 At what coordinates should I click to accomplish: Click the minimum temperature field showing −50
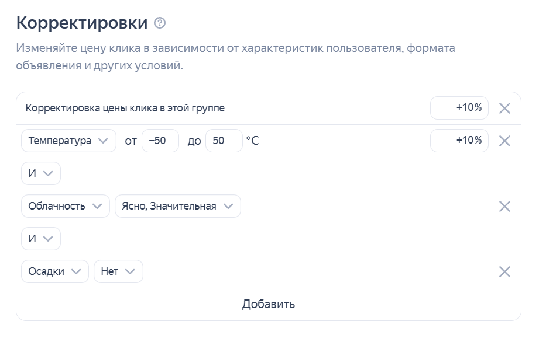coord(160,141)
